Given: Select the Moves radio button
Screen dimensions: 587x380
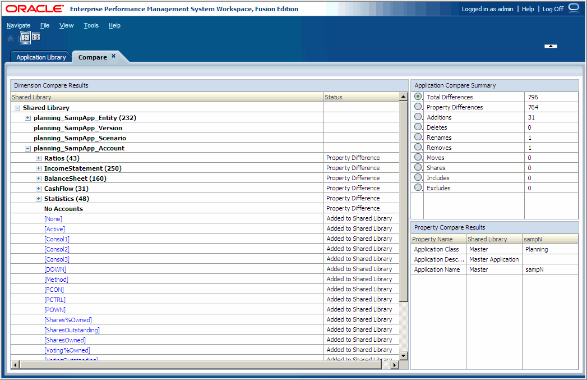Looking at the screenshot, I should tap(418, 157).
